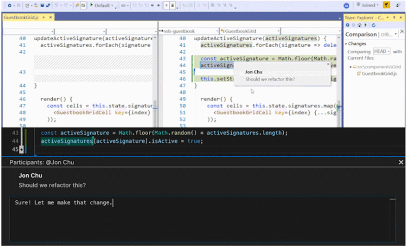
Task: Collapse the Changes section
Action: coord(346,44)
